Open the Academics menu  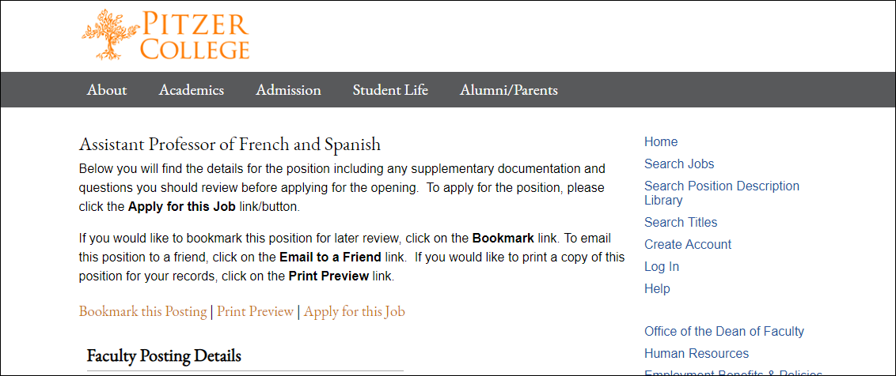point(192,89)
